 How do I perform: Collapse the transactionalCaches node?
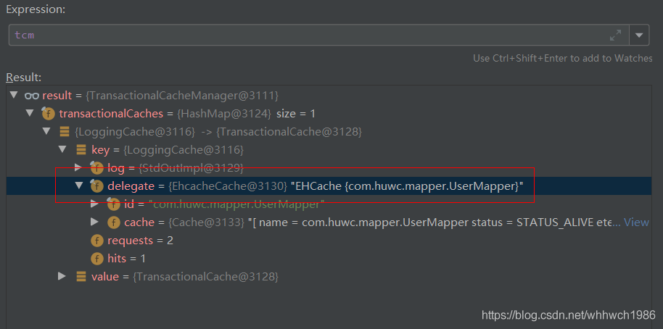pyautogui.click(x=30, y=114)
